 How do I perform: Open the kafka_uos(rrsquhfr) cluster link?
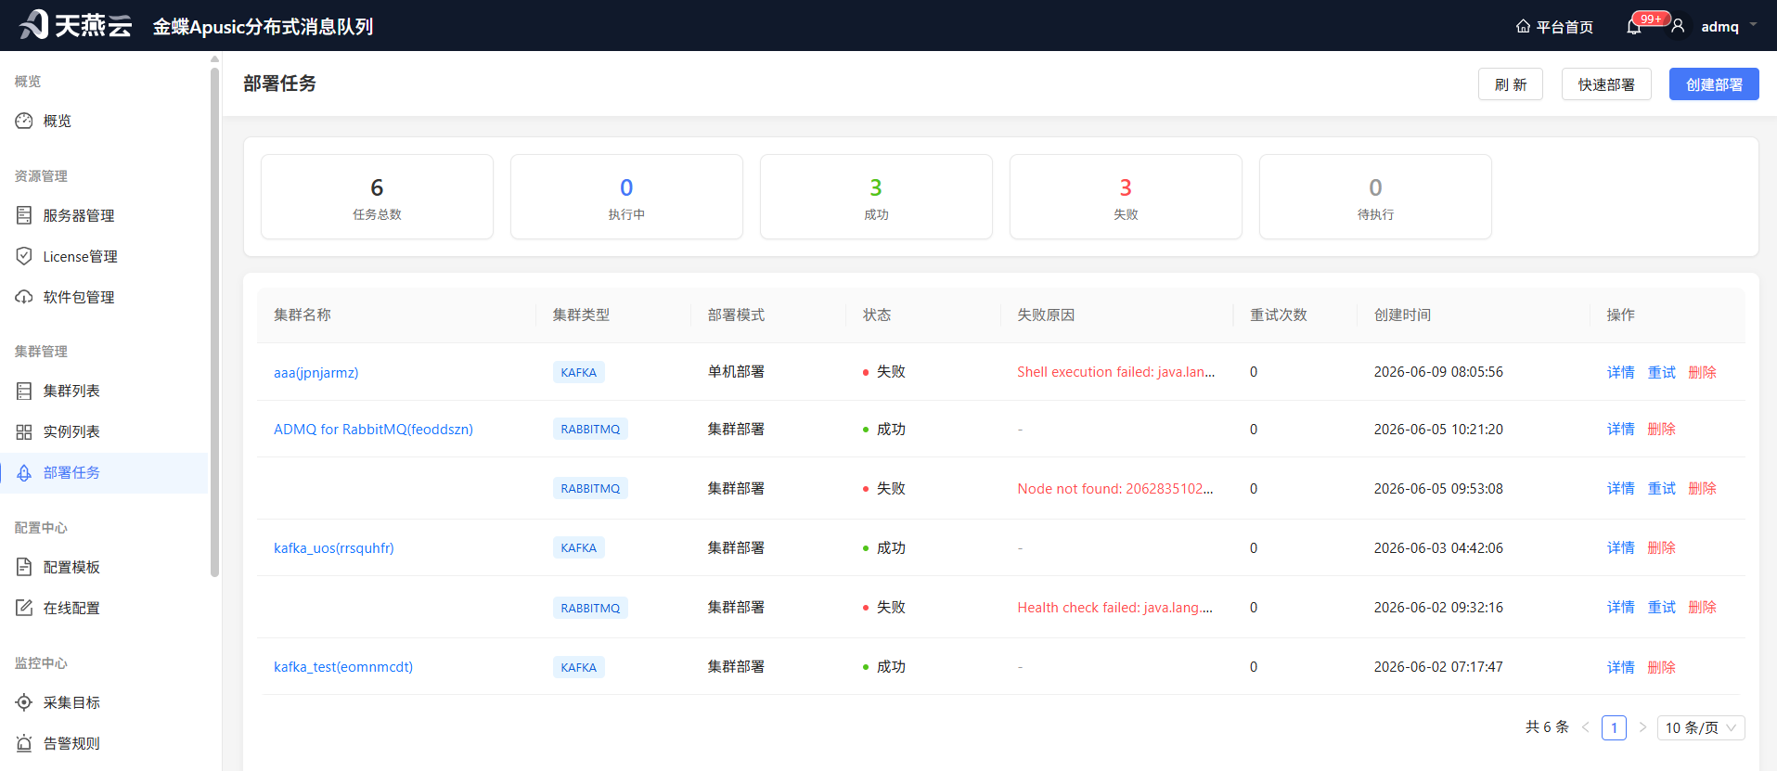click(x=334, y=547)
